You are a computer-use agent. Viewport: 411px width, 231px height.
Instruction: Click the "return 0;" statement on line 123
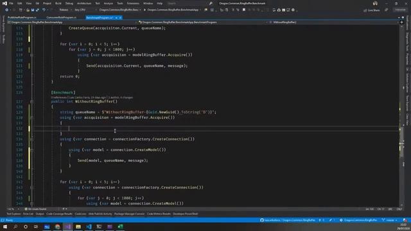[x=70, y=76]
